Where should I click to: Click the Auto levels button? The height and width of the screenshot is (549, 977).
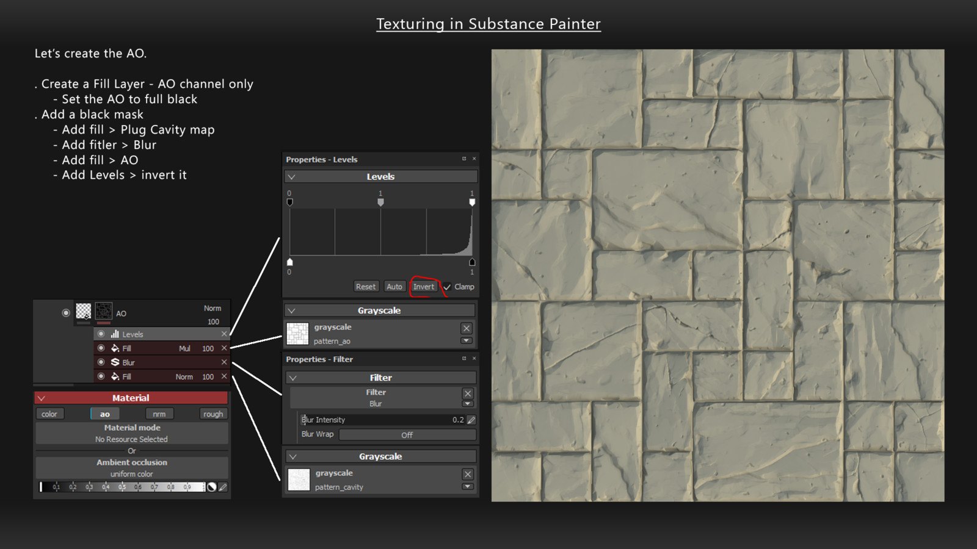point(394,287)
